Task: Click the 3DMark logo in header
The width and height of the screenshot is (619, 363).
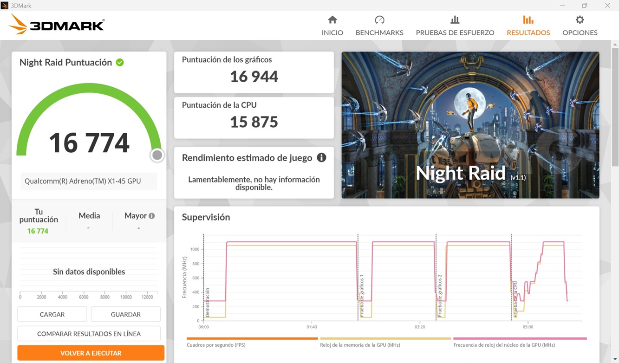Action: [x=57, y=25]
